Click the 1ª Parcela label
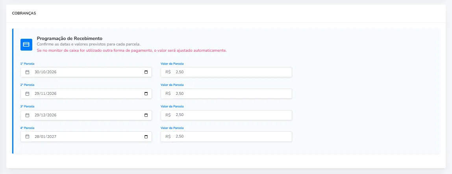This screenshot has height=174, width=452. pos(28,63)
